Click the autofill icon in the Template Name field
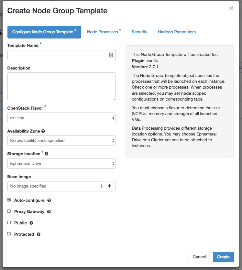This screenshot has width=242, height=270. pos(111,55)
